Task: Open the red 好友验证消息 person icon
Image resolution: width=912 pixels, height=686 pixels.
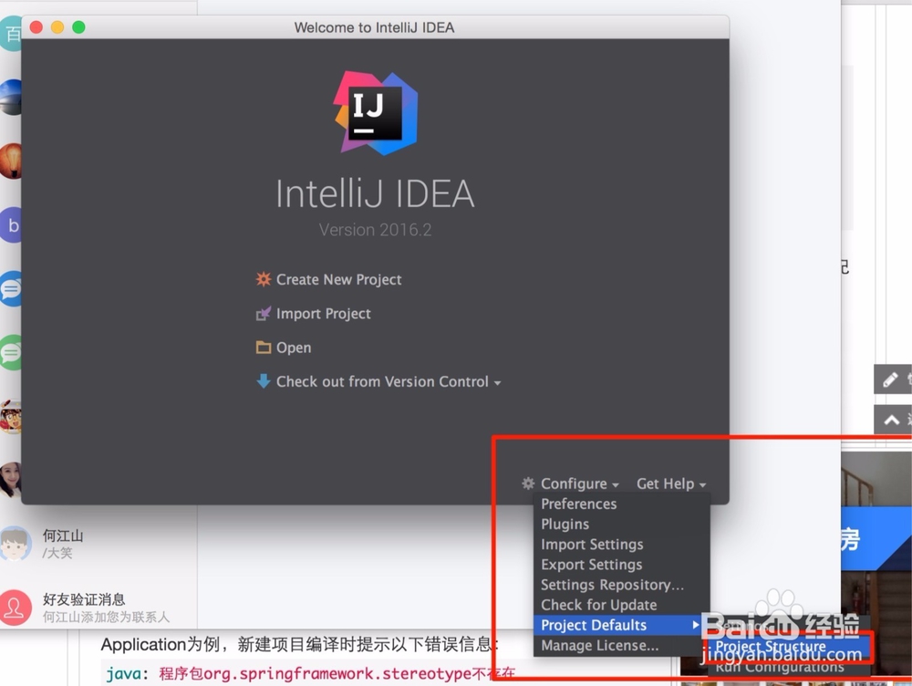Action: (x=16, y=608)
